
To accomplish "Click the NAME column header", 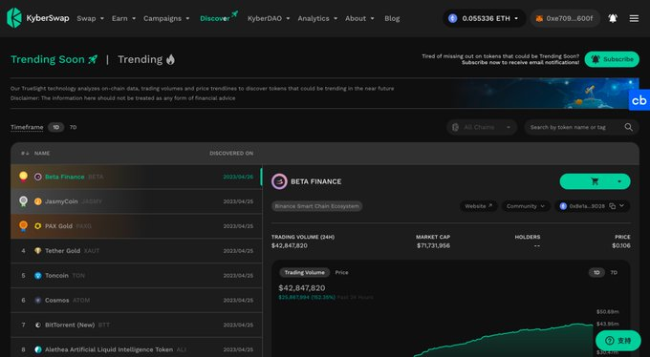I will point(42,154).
